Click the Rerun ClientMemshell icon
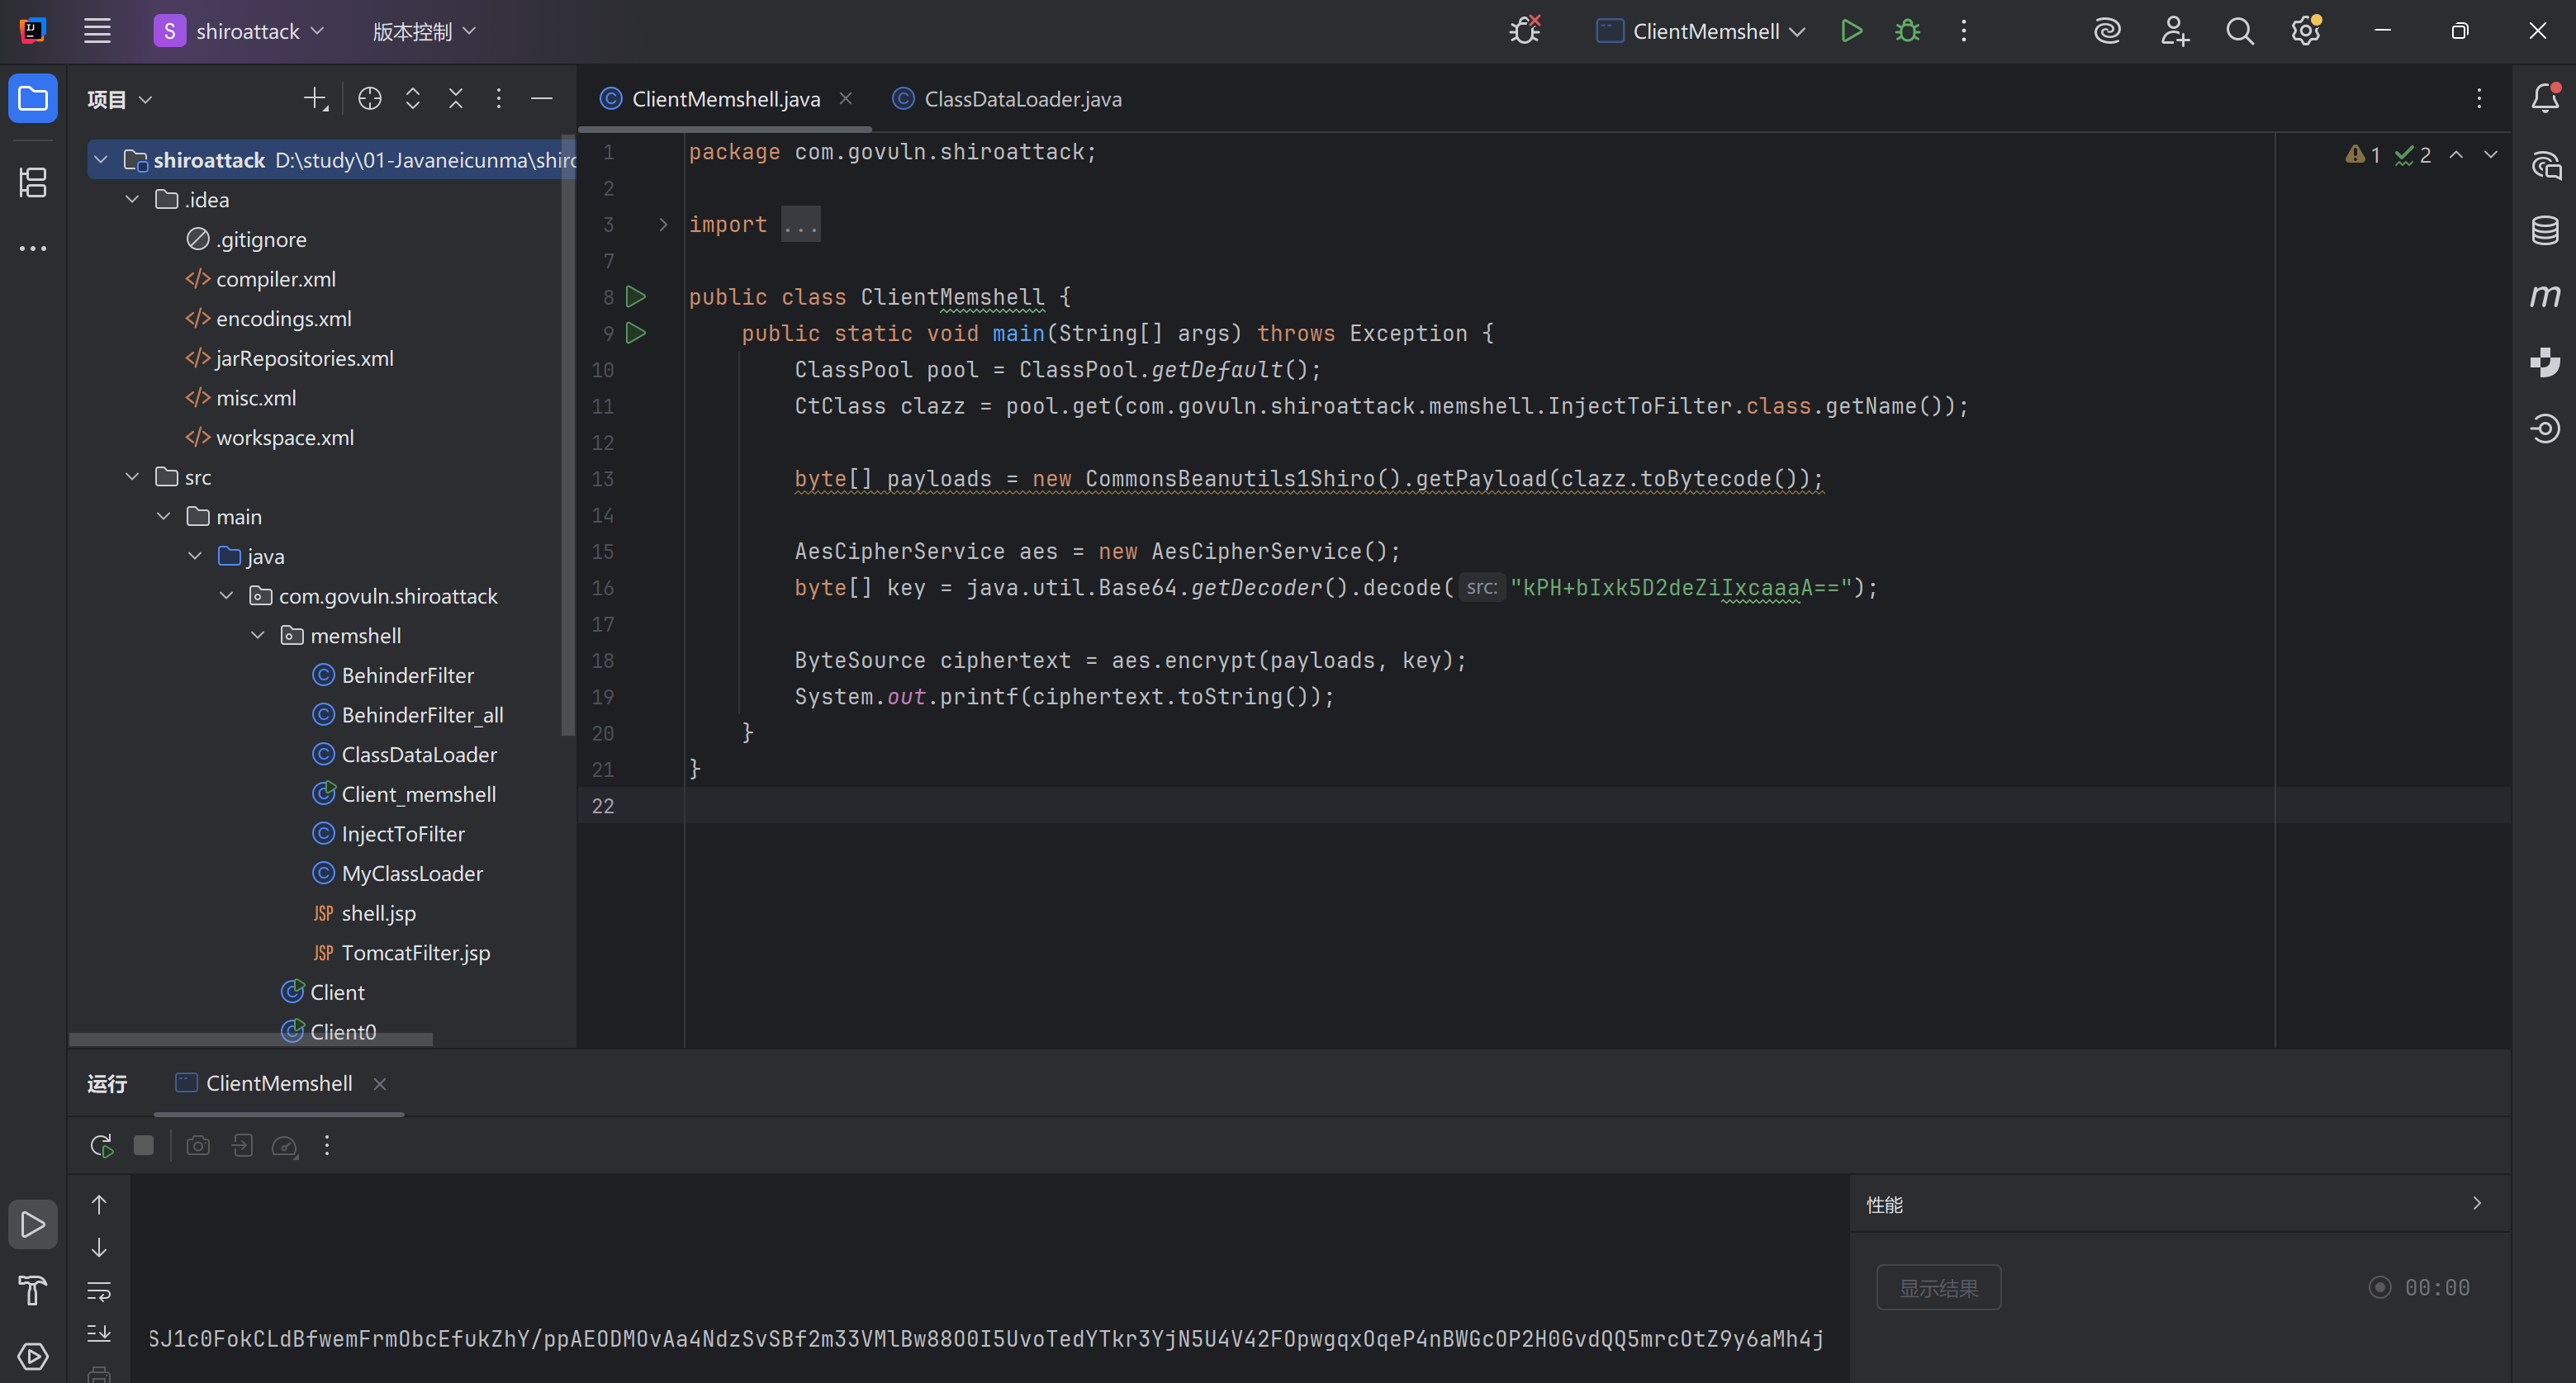Screen dimensions: 2576x1383 pos(101,1145)
